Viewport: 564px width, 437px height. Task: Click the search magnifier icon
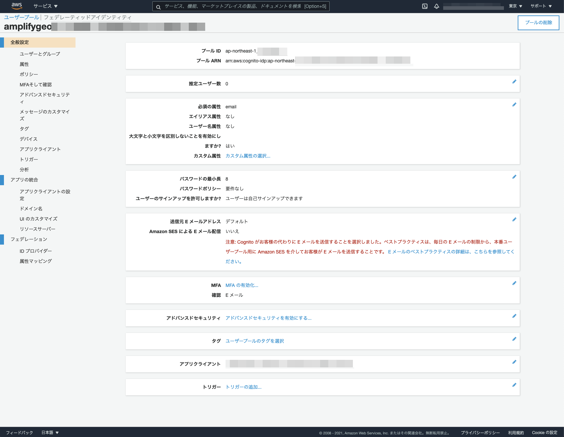[x=158, y=7]
